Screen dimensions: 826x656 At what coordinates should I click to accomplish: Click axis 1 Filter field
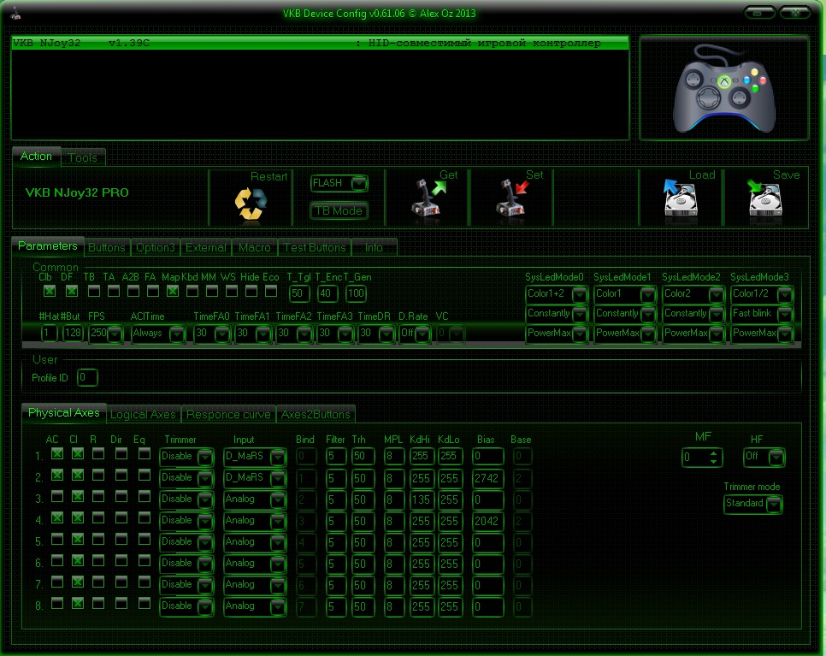tap(335, 457)
